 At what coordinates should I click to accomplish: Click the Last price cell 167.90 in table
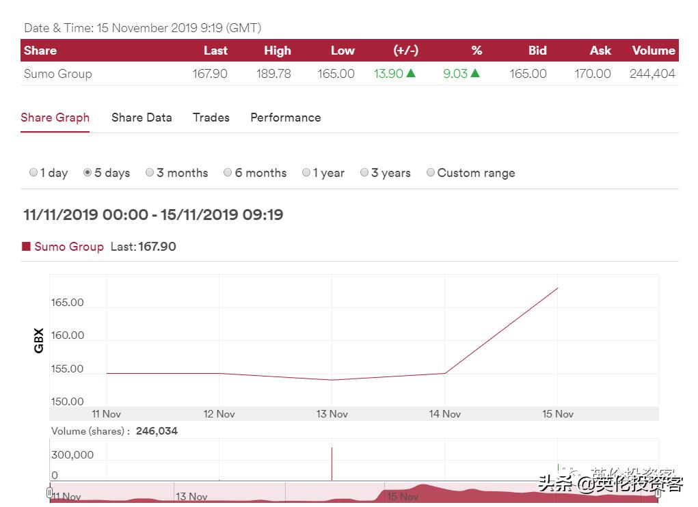[210, 73]
